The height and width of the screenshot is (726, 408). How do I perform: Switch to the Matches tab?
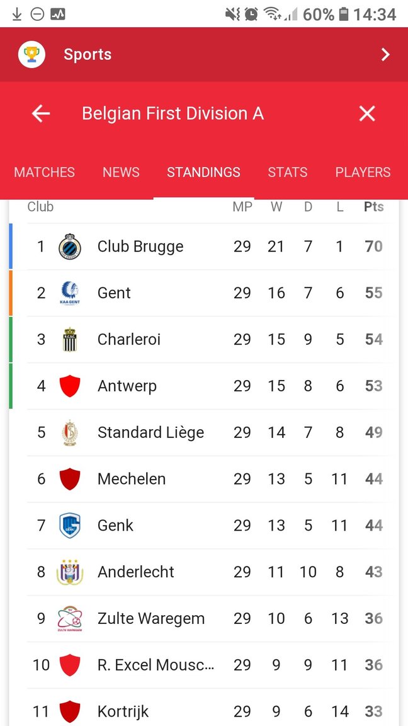(45, 172)
